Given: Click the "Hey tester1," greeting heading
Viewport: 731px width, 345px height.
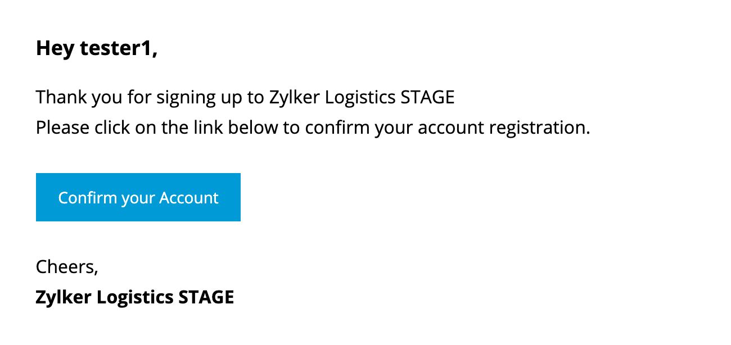Looking at the screenshot, I should click(x=97, y=49).
